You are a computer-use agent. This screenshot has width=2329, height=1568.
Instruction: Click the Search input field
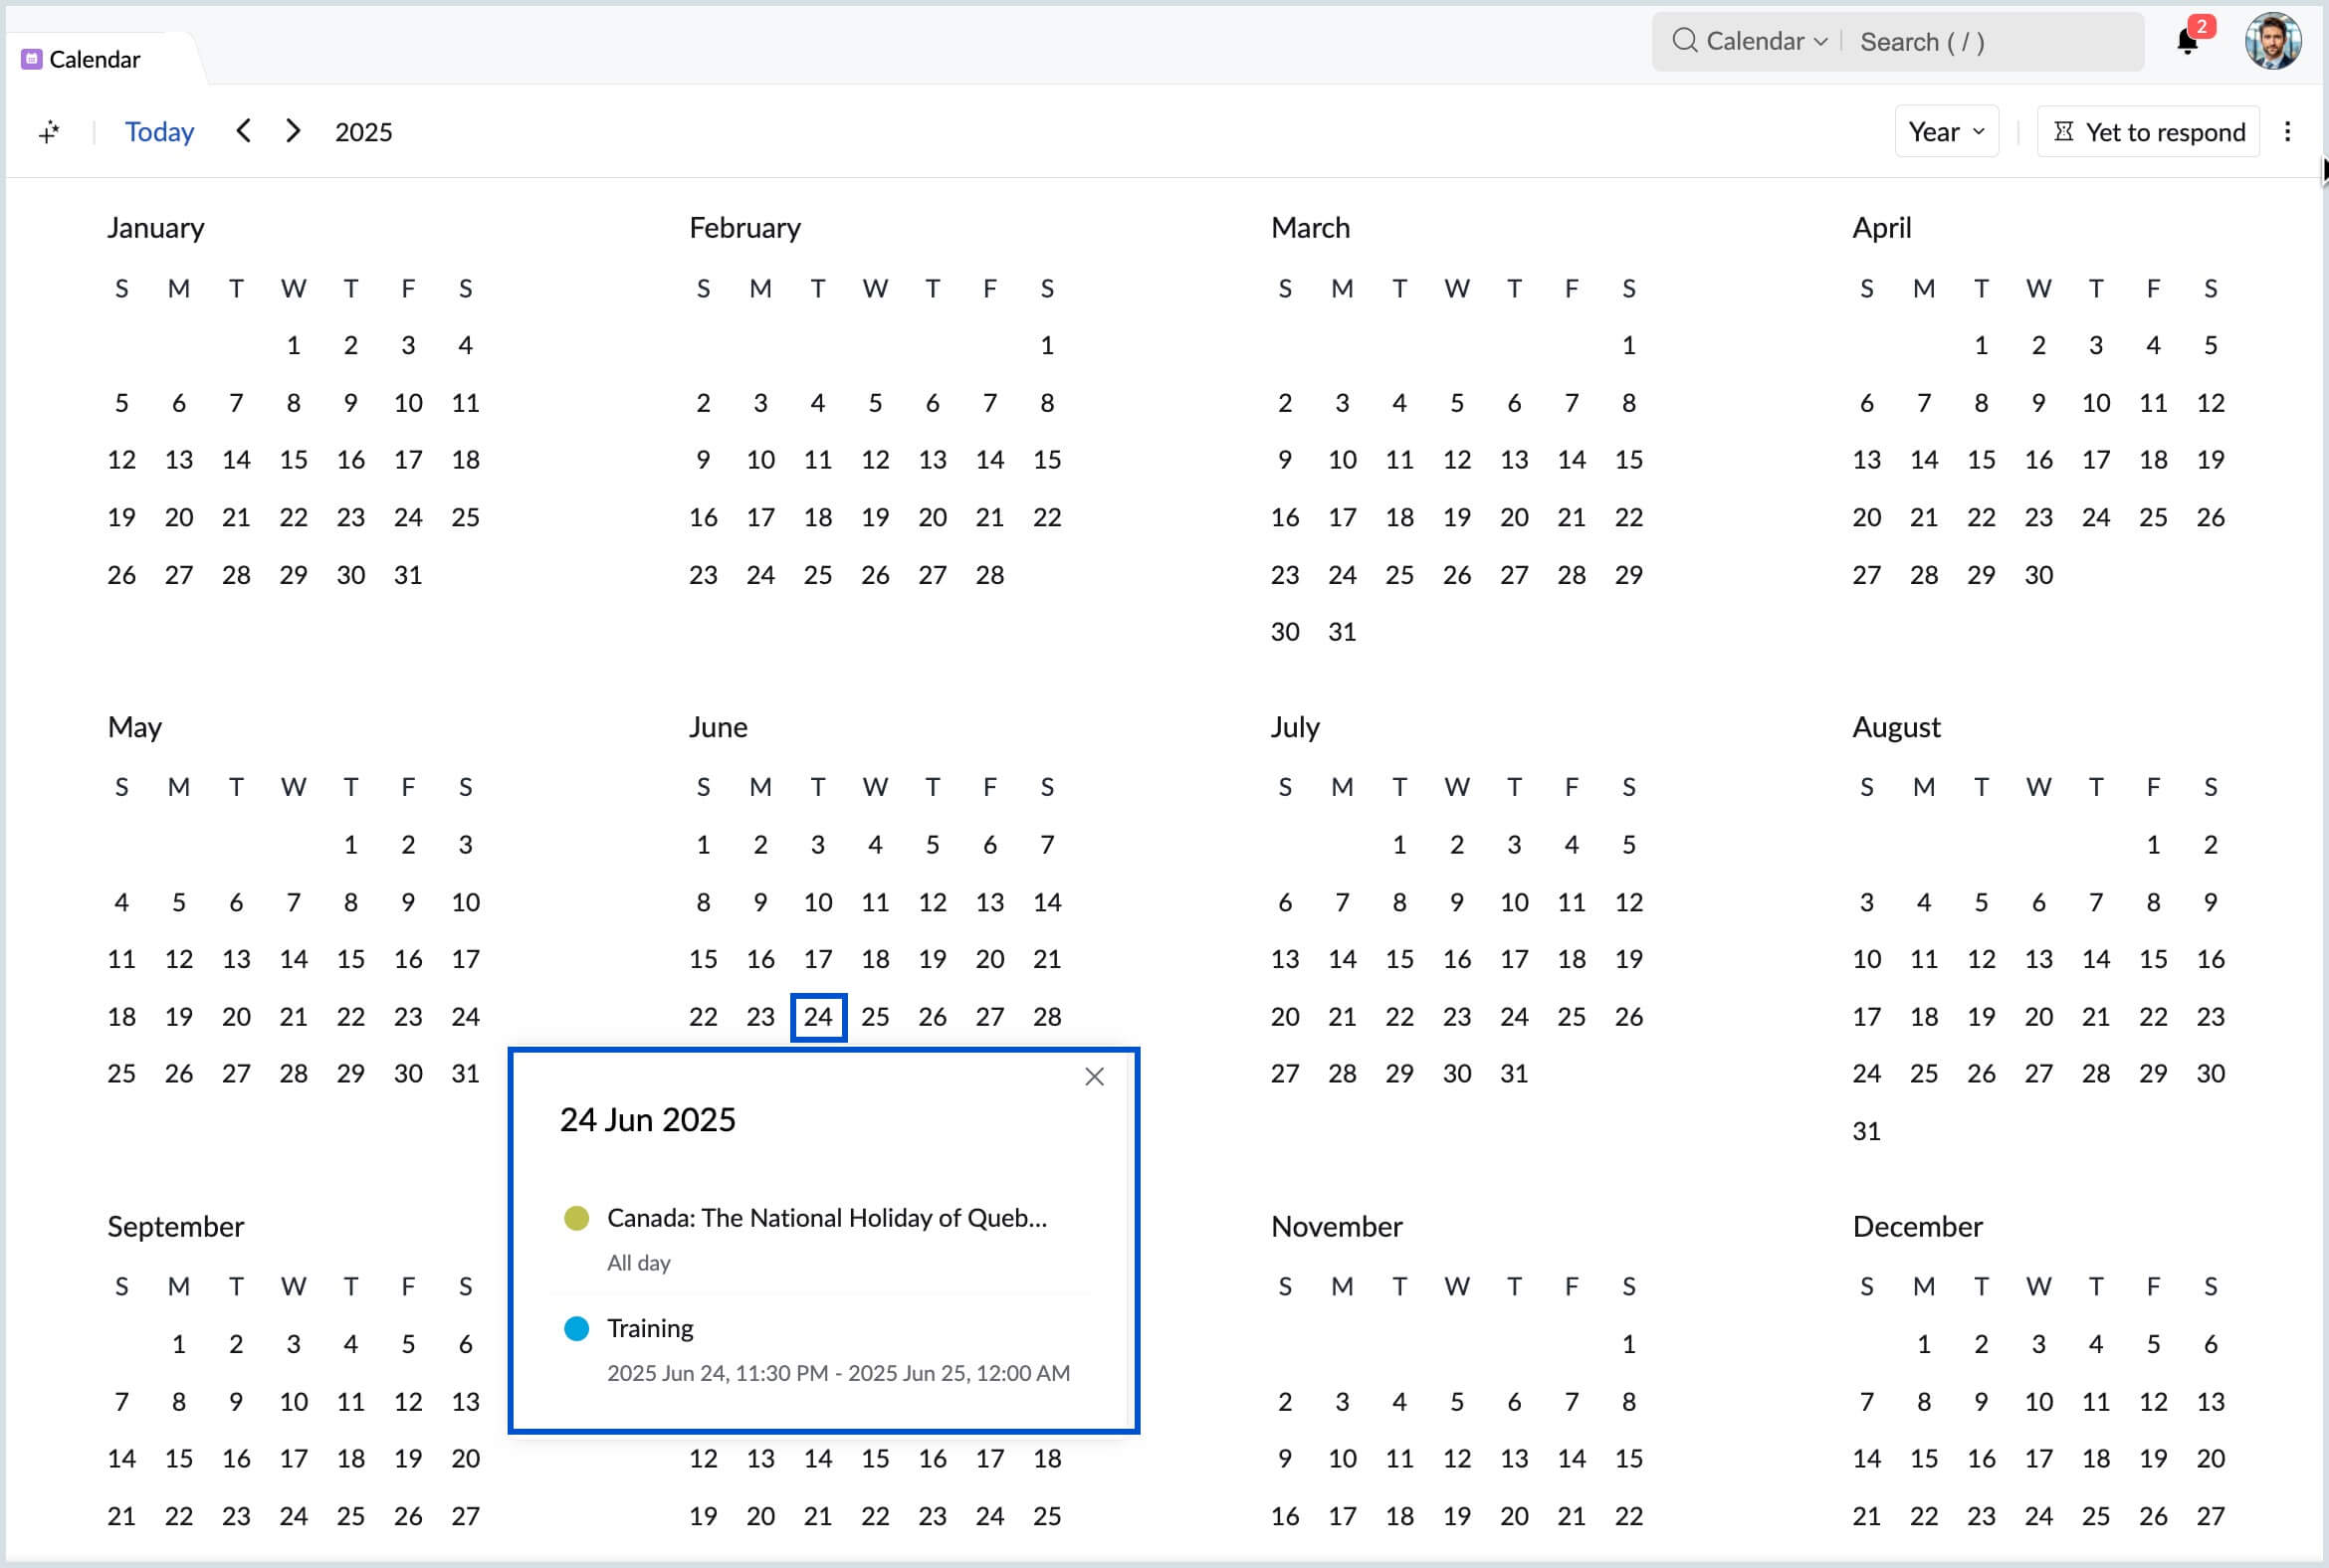tap(1961, 41)
